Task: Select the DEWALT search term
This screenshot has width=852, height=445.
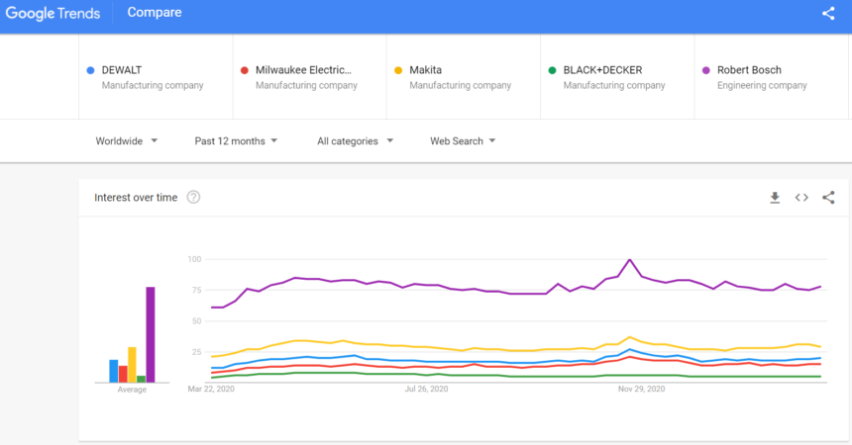Action: point(155,77)
